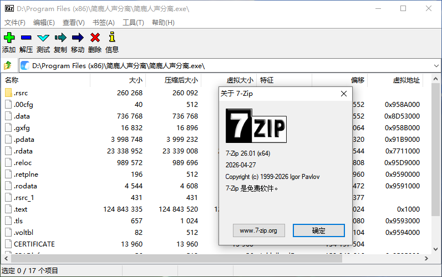
Task: Click the horizontal scrollbar thumb
Action: (x=176, y=258)
